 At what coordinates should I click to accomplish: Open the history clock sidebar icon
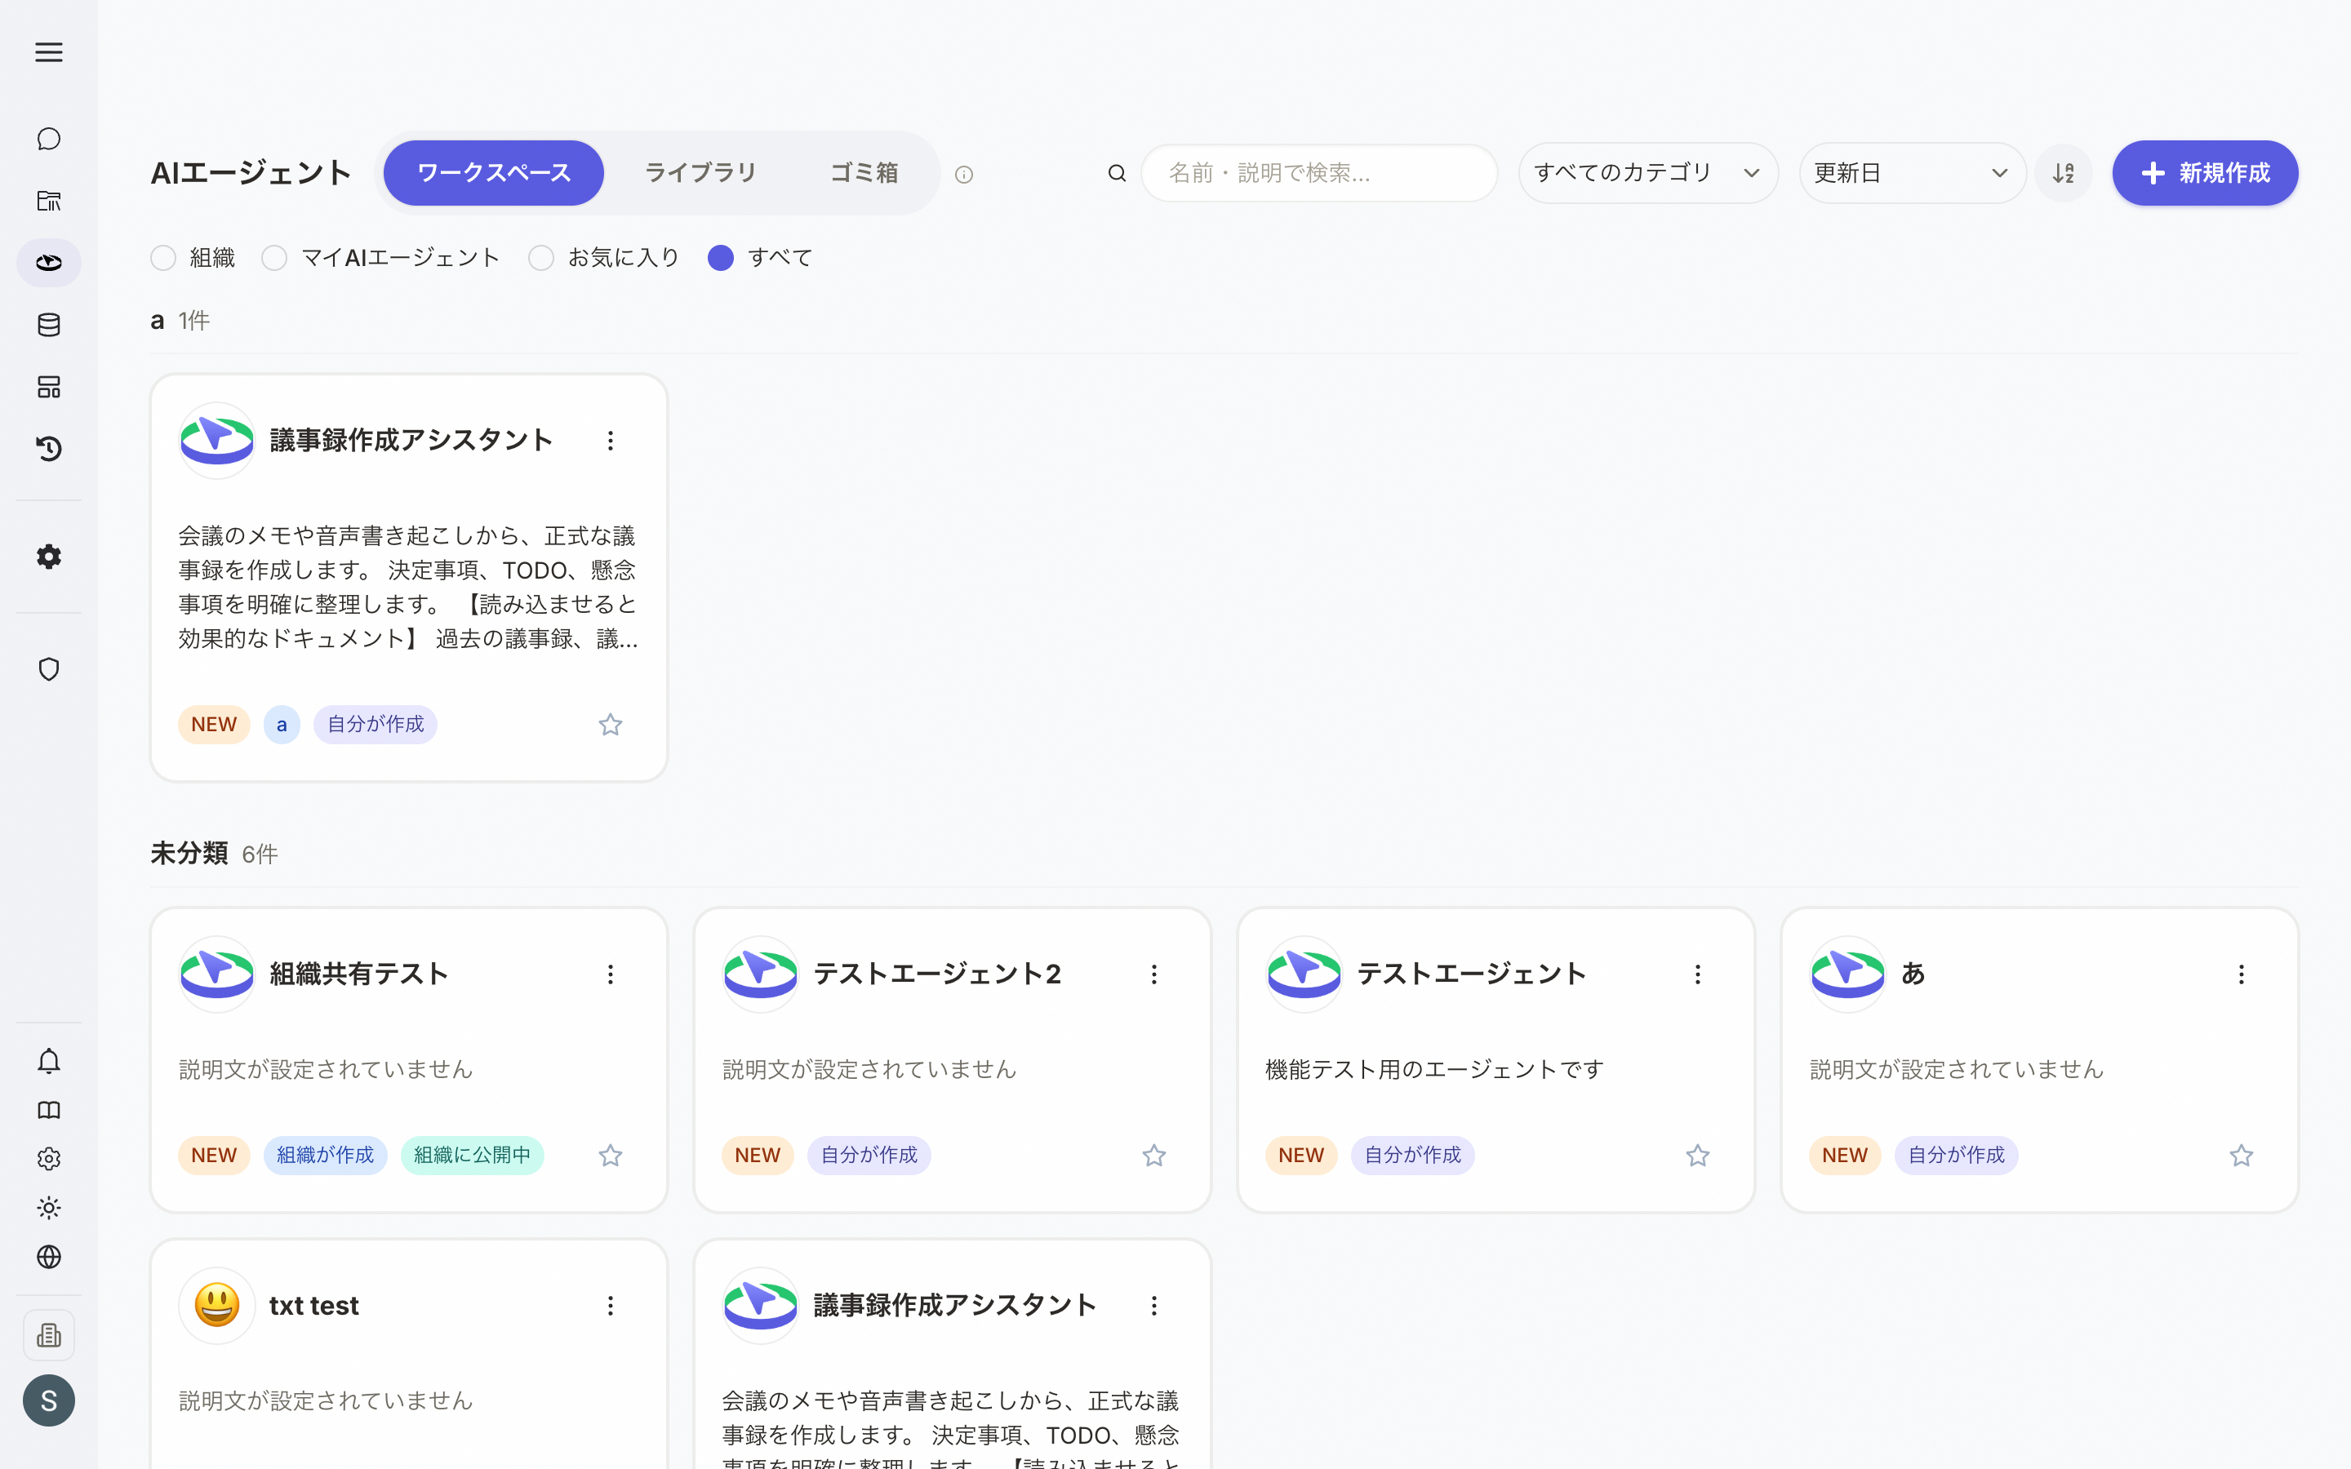tap(49, 449)
